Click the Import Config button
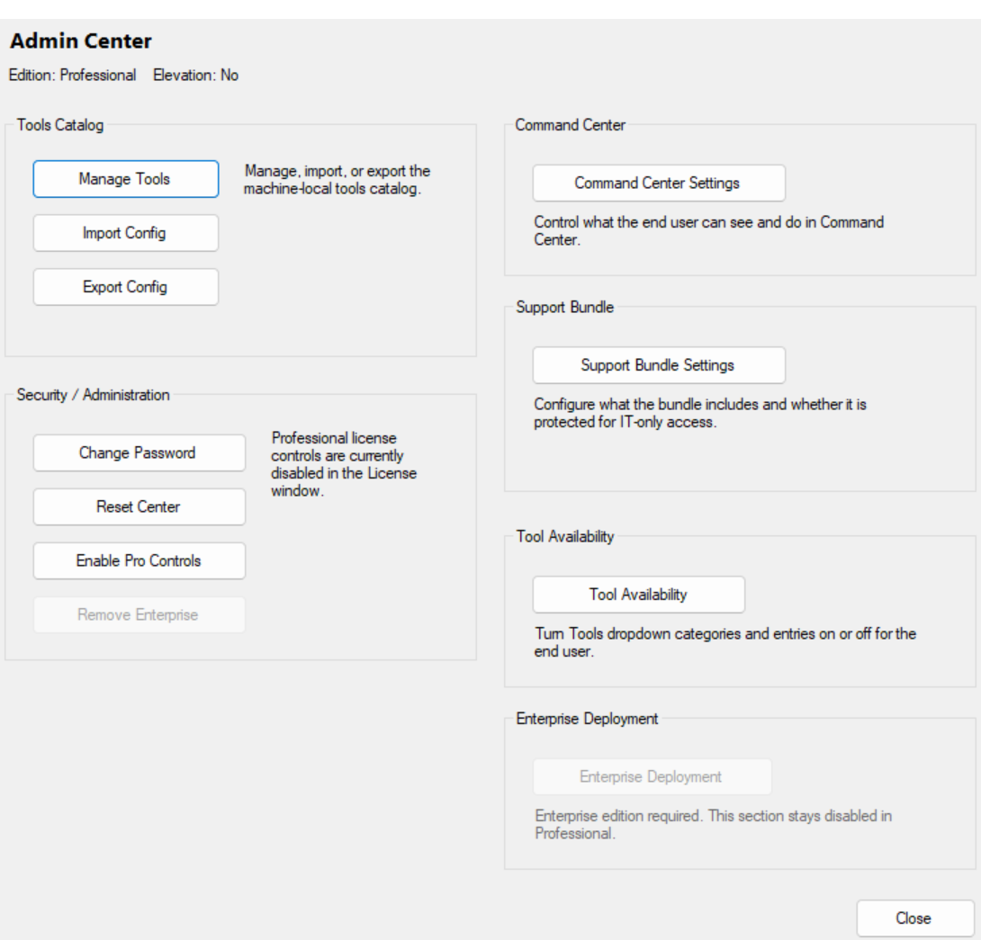981x940 pixels. (125, 233)
